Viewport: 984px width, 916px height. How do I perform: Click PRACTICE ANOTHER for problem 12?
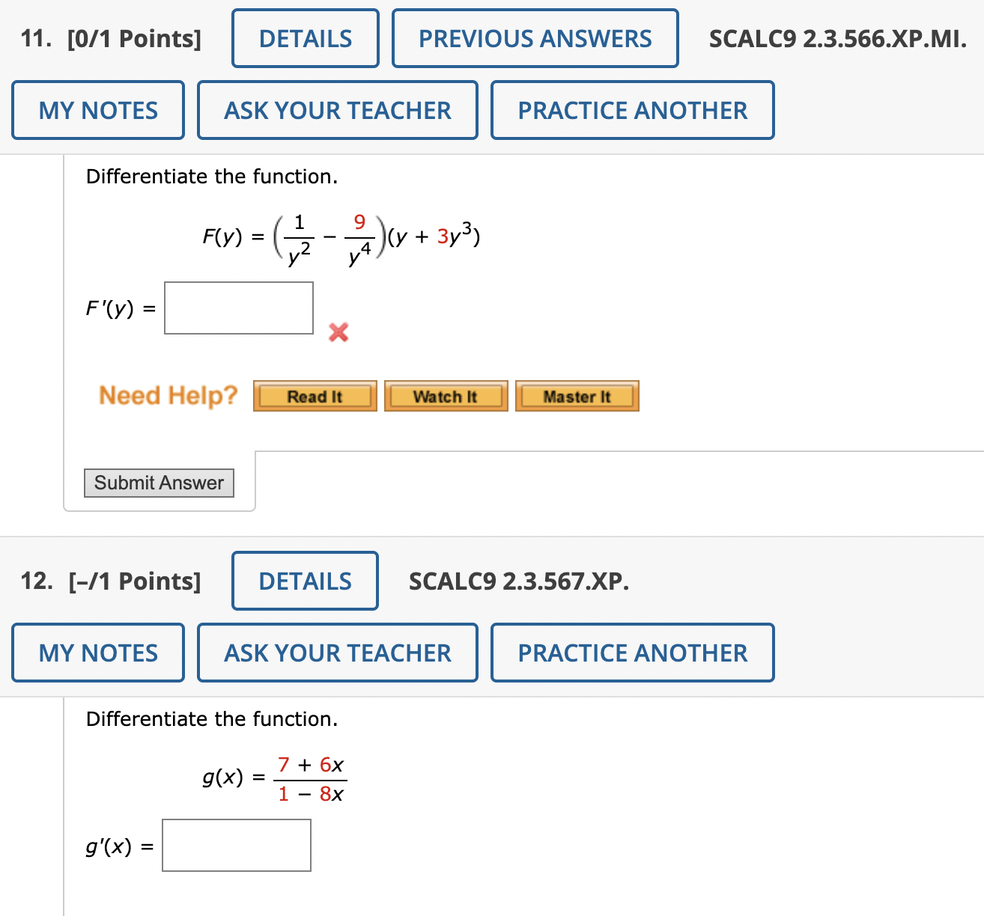click(631, 652)
